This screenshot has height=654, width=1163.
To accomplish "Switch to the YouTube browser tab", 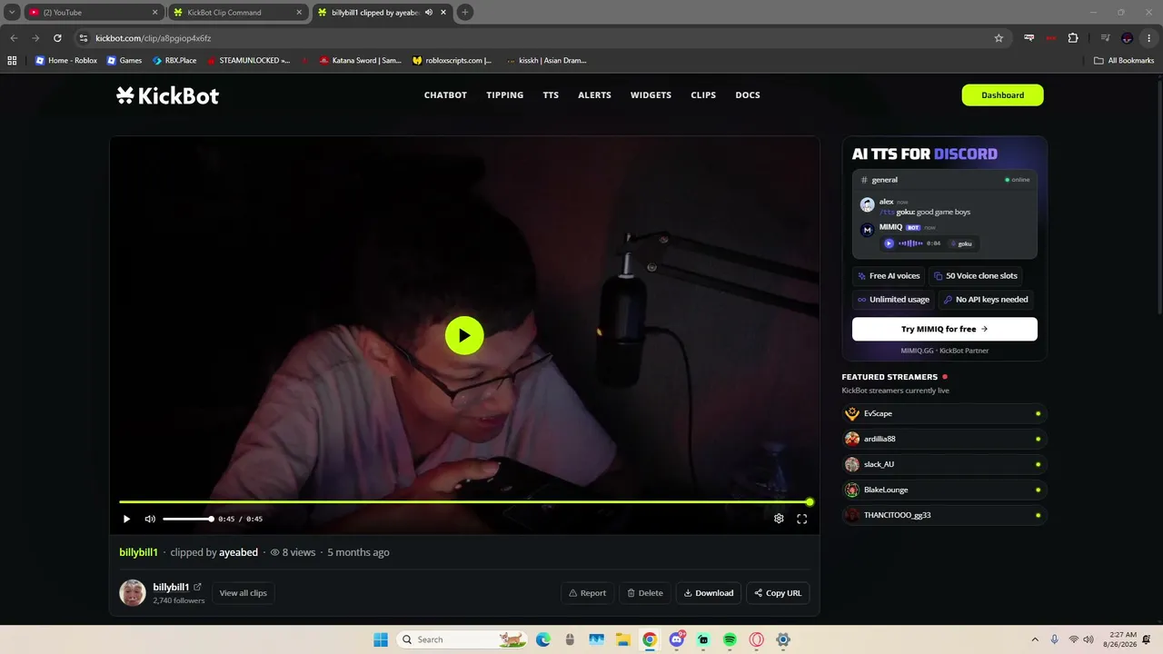I will (x=93, y=13).
